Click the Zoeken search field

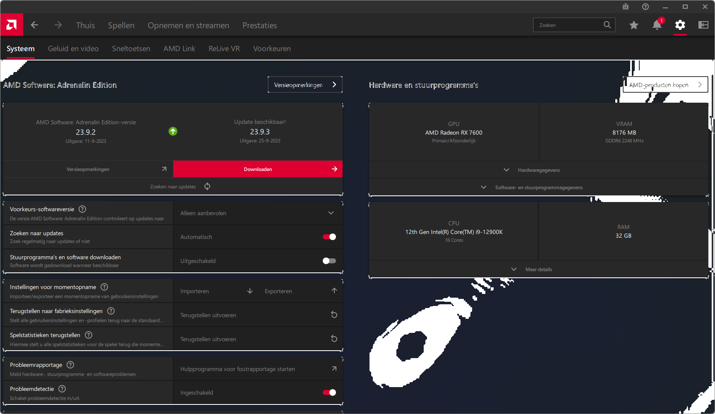569,25
